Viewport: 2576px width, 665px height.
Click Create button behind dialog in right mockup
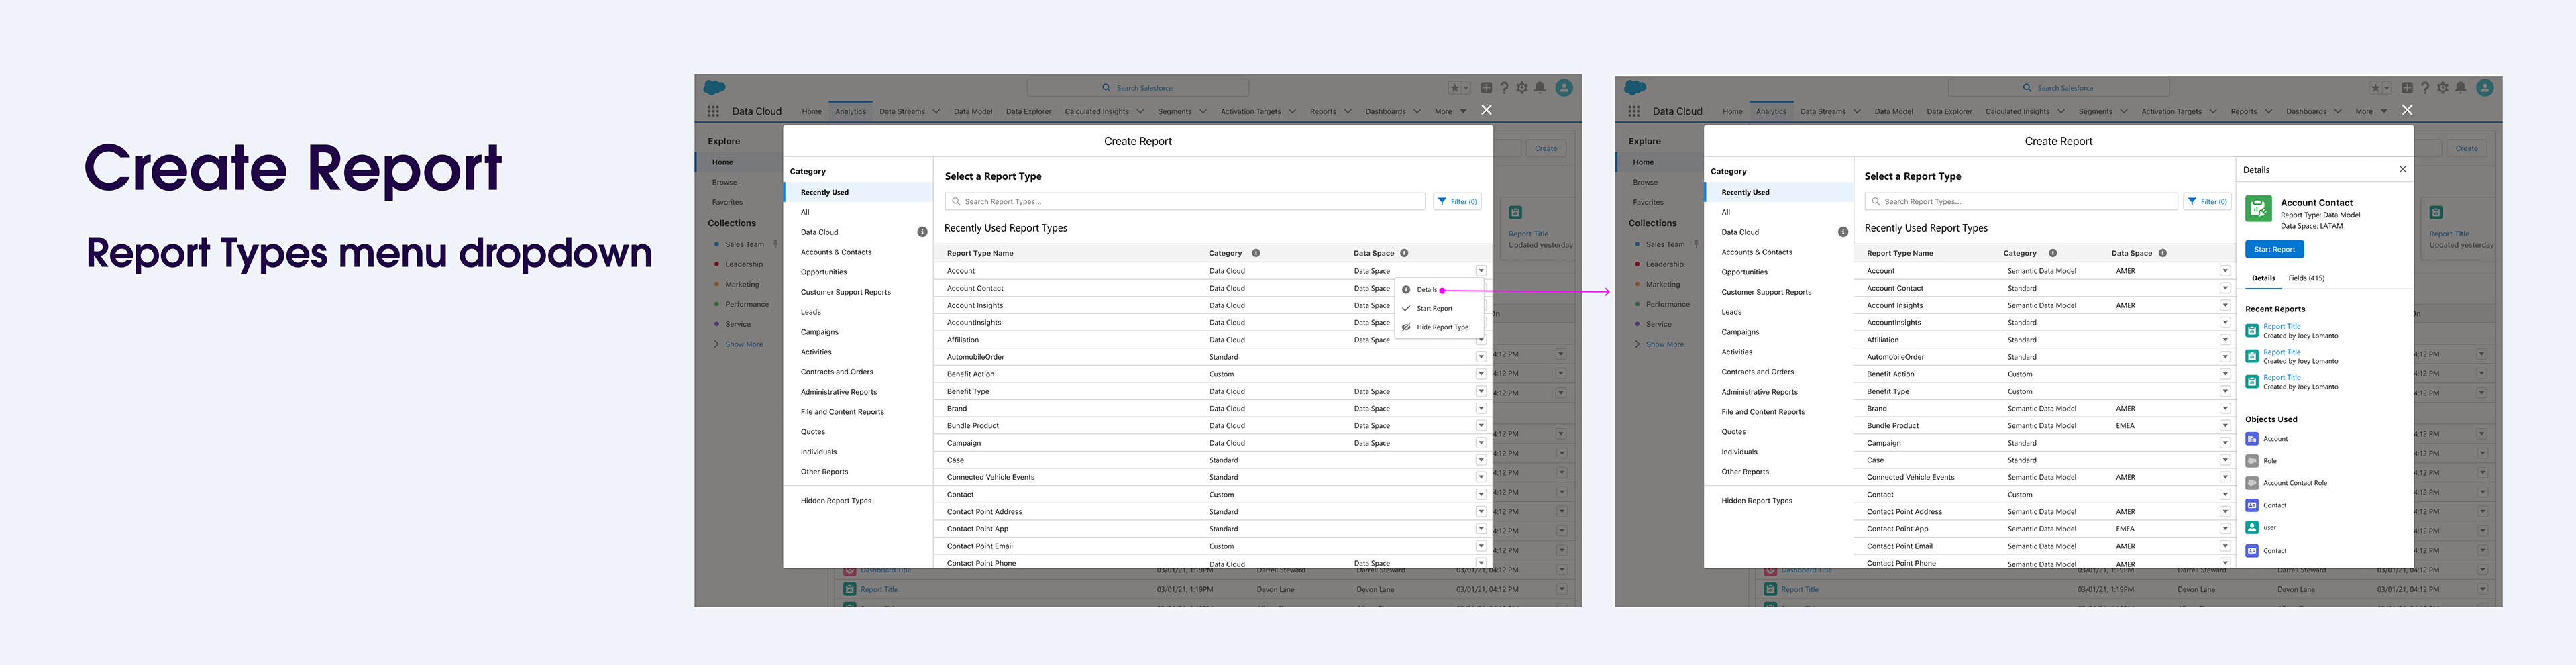2467,148
